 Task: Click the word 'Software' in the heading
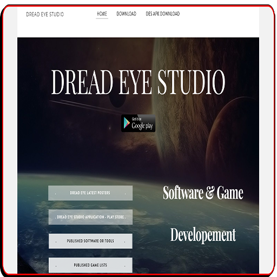[x=183, y=193]
